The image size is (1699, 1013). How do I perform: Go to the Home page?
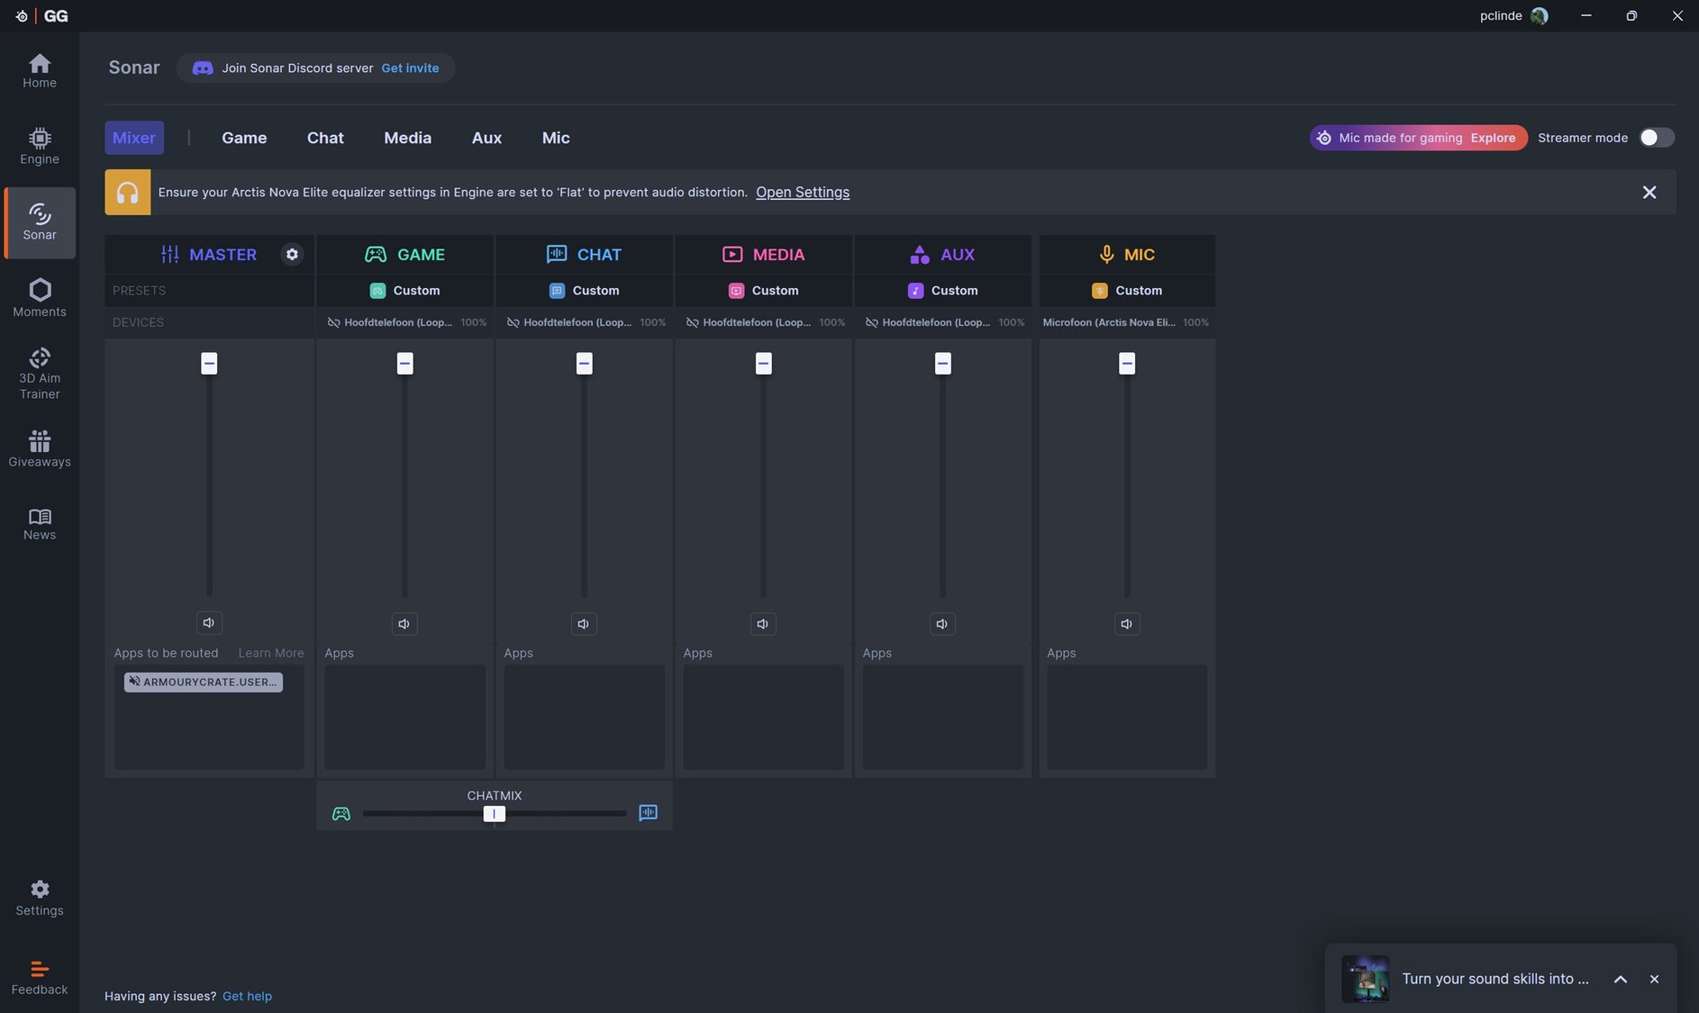click(40, 70)
